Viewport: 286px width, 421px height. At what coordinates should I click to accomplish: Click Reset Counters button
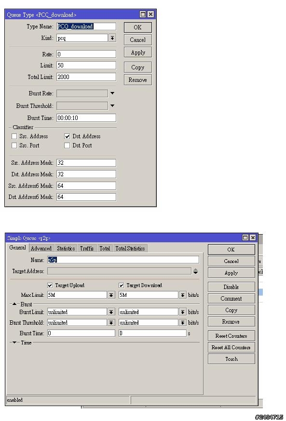[x=231, y=336]
